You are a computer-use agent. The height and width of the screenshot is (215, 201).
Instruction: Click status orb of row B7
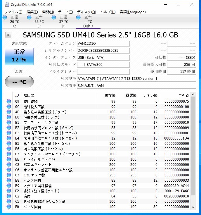[9, 154]
